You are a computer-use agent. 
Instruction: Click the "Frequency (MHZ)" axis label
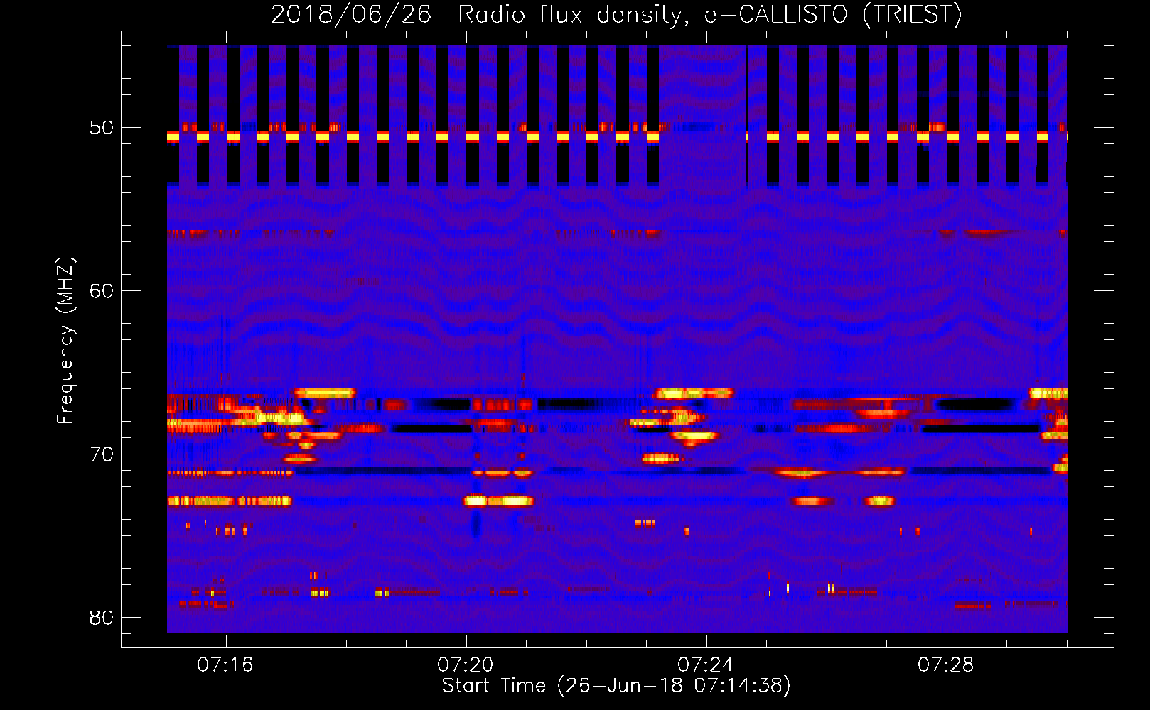[65, 341]
